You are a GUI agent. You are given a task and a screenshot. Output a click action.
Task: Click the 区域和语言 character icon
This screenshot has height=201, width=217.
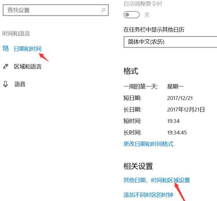coord(5,67)
